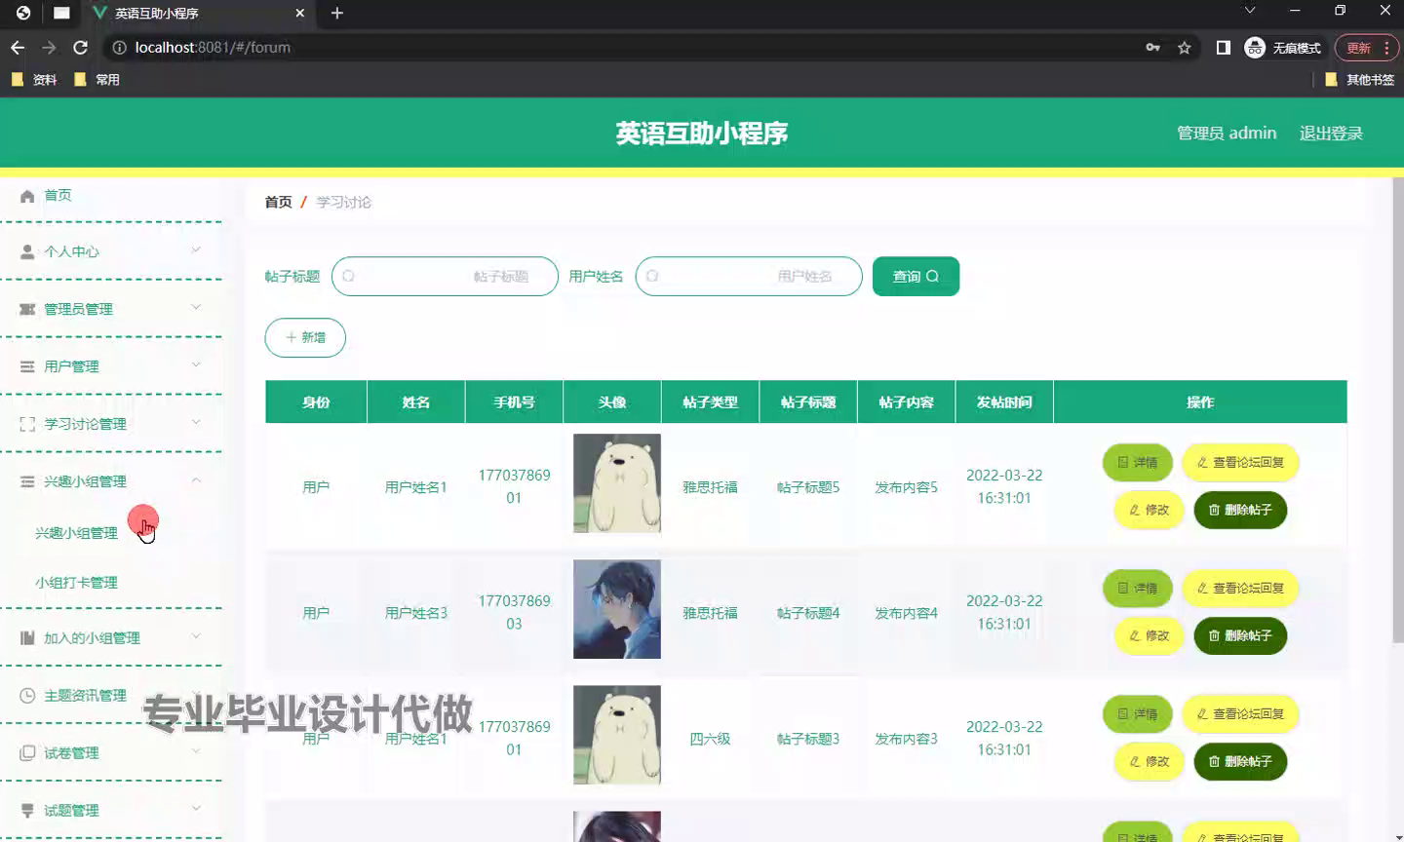Screen dimensions: 1404x842
Task: Select 首页 in the sidebar
Action: [x=58, y=195]
